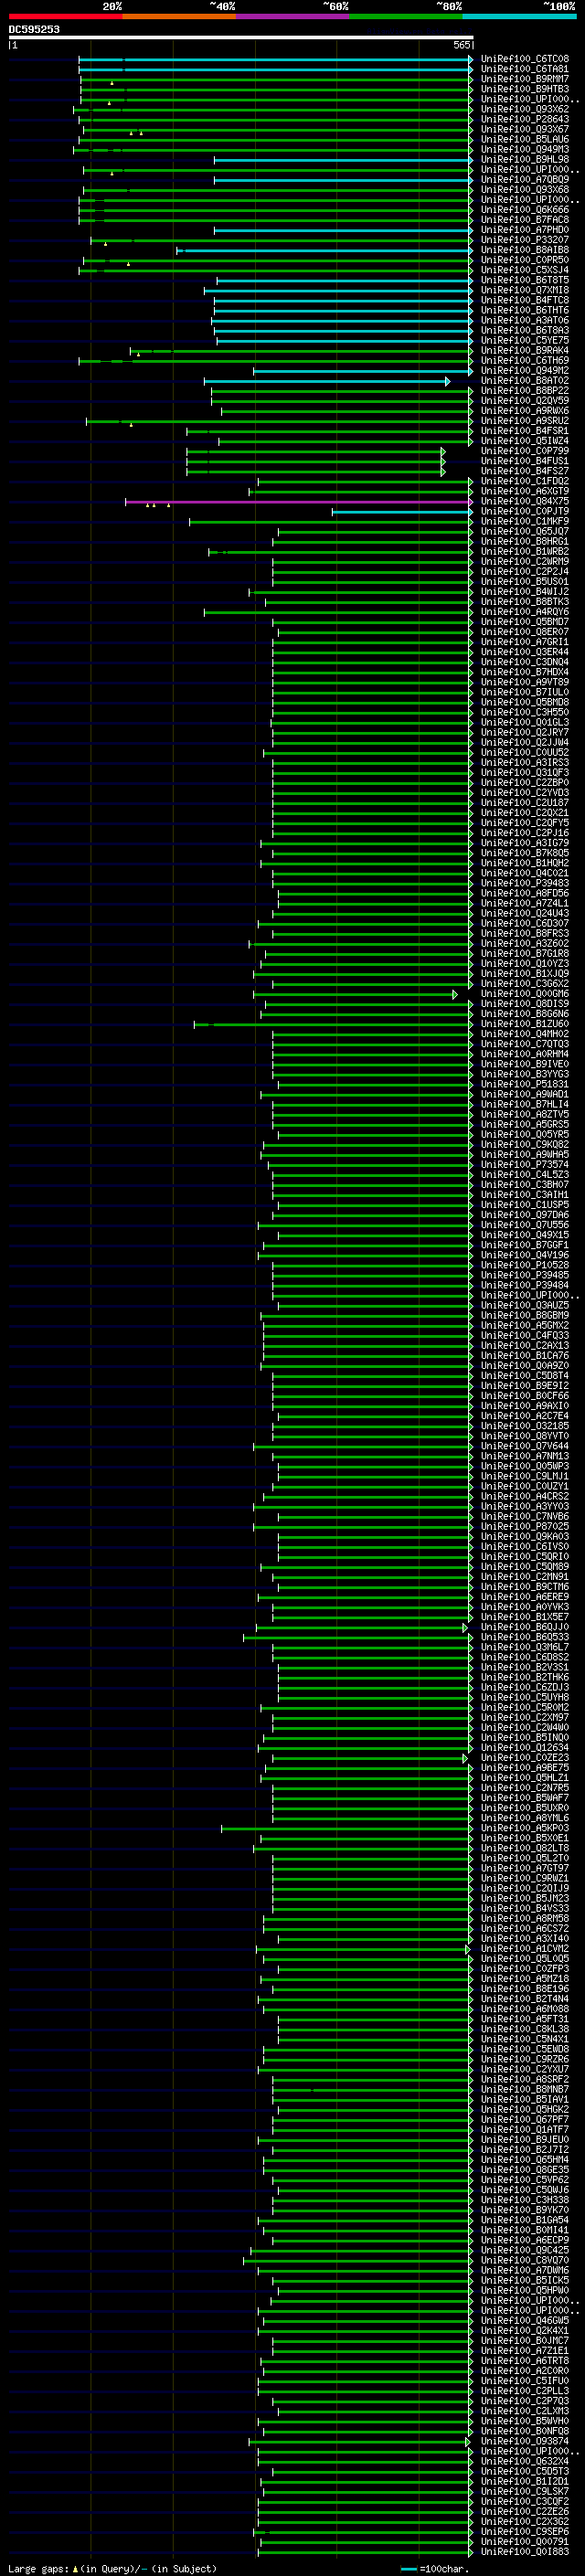
Task: Select the label UniRef100_Q65JQ7
Action: click(x=525, y=531)
